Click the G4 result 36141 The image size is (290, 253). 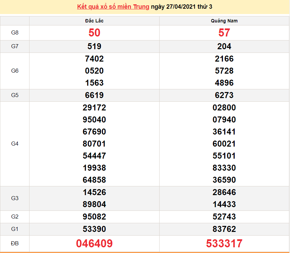point(224,132)
